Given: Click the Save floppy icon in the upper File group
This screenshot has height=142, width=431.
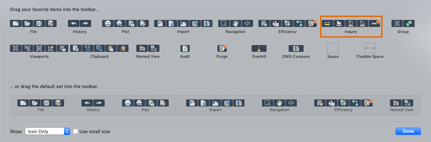Looking at the screenshot, I should pos(39,24).
